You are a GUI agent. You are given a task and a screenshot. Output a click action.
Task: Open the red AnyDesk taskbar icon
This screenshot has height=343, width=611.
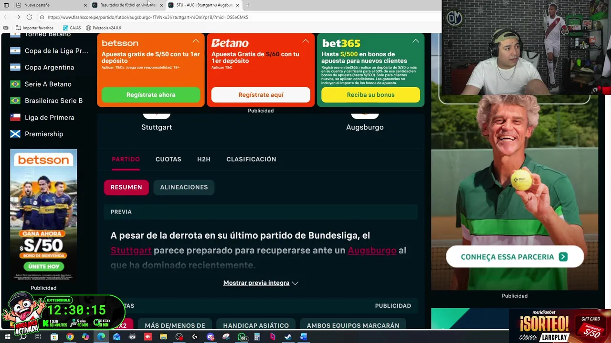coord(148,337)
